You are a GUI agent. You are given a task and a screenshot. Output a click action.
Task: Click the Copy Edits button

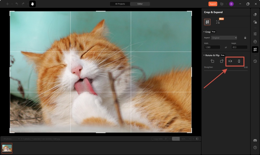point(159,139)
